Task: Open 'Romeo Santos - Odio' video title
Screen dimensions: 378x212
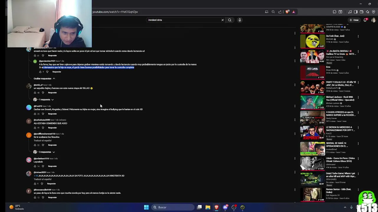Action: click(338, 191)
